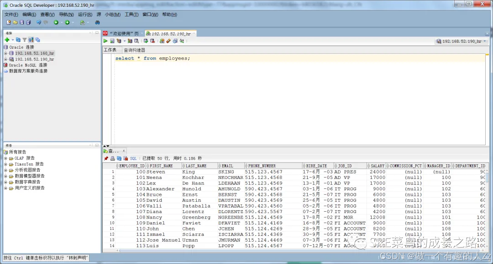Expand the 分析视图报告 folder
The image size is (493, 264).
5,170
